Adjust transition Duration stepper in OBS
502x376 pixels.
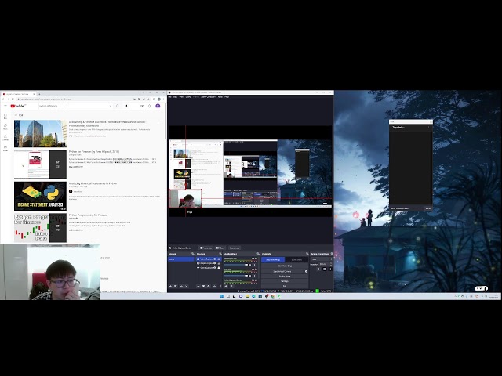pyautogui.click(x=331, y=264)
